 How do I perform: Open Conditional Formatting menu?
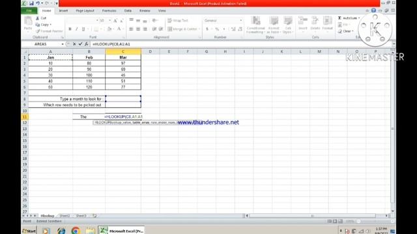[255, 25]
